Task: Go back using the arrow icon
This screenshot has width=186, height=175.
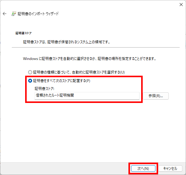Action: [x=5, y=14]
